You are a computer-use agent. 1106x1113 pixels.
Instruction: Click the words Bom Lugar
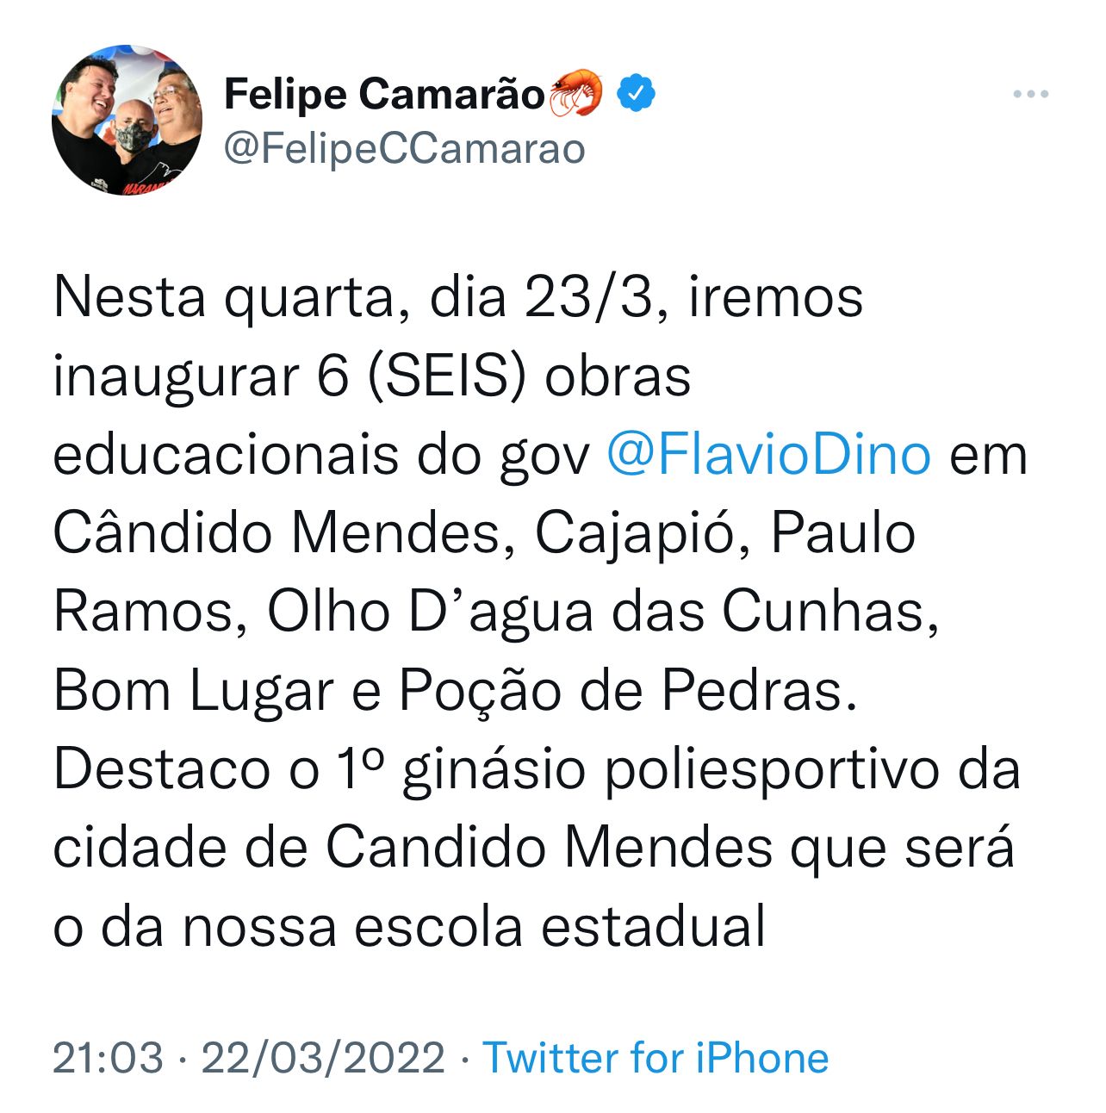click(193, 691)
